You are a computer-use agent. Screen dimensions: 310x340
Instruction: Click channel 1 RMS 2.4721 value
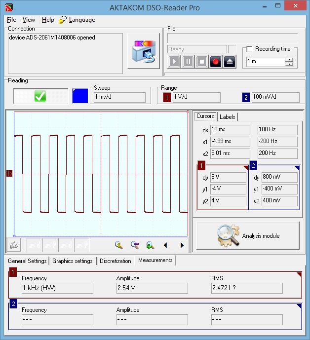[247, 288]
